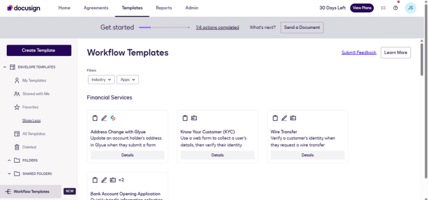Go to the Home tab
Screen dimensions: 428x200
click(65, 8)
